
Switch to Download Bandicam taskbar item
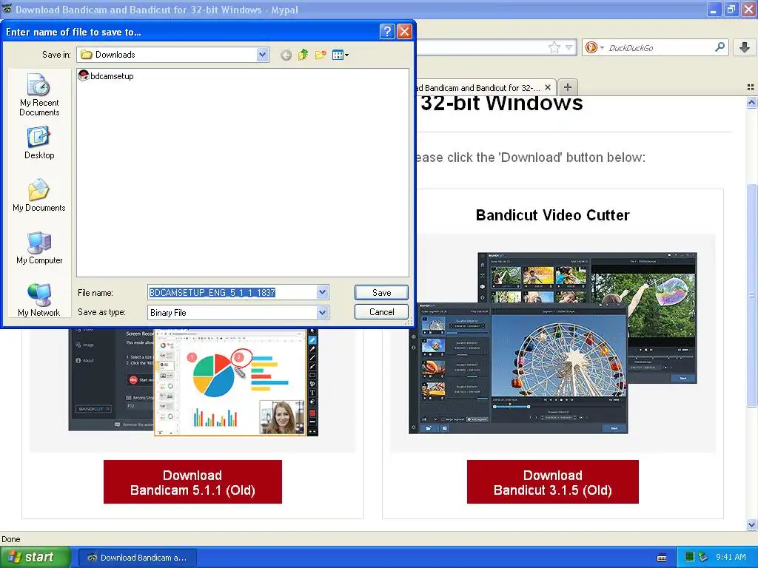point(138,558)
